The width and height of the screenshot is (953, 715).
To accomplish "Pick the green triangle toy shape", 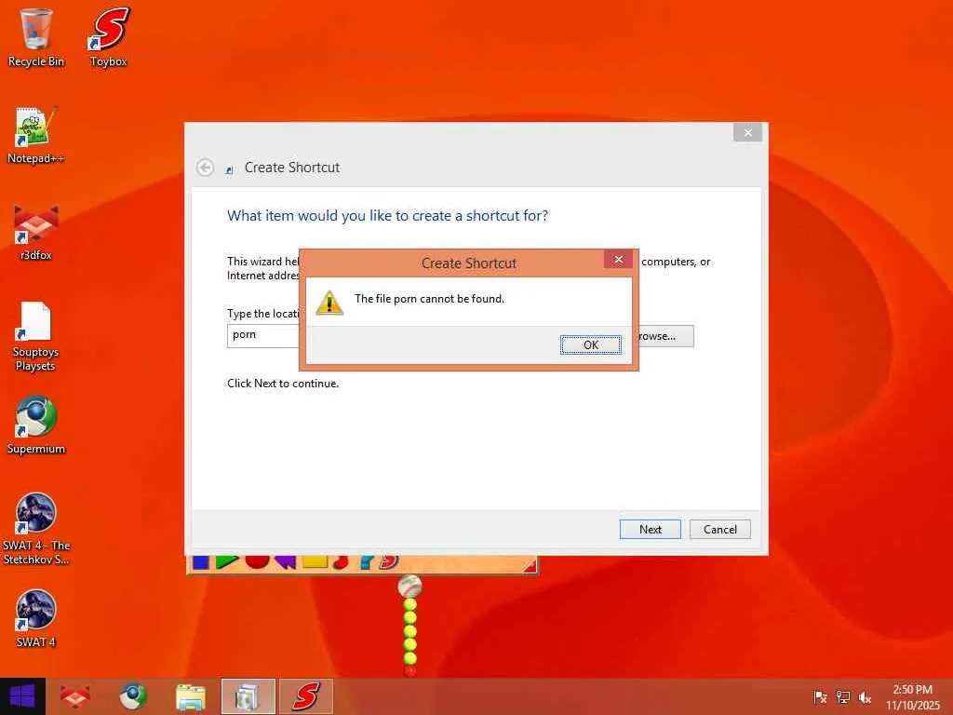I will tap(227, 561).
